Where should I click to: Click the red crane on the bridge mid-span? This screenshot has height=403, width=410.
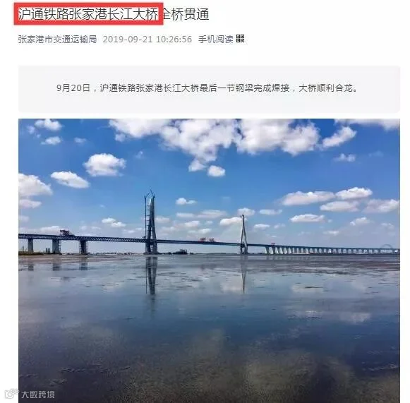click(207, 239)
